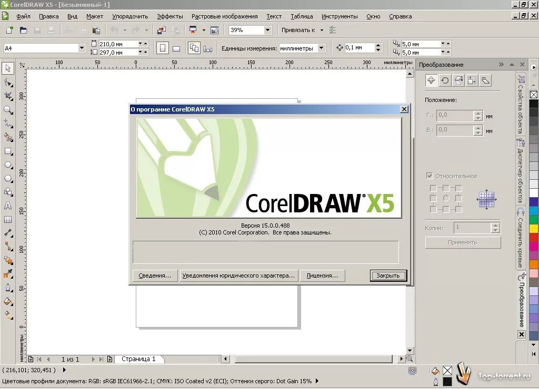539x389 pixels.
Task: Select the Color Eyedropper tool
Action: (x=8, y=274)
